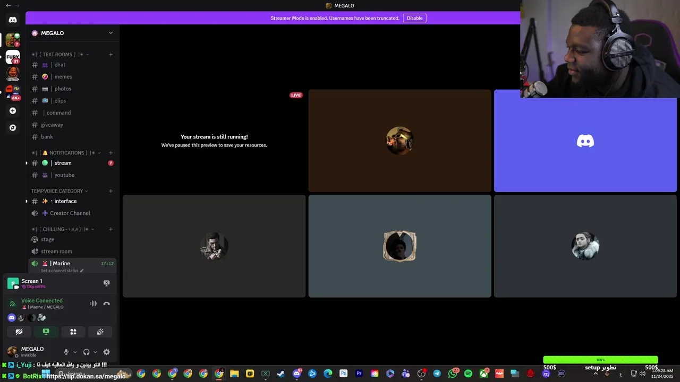Collapse TEMPVOICE CATEGORY section
Screen dimensions: 680x382
[x=59, y=191]
